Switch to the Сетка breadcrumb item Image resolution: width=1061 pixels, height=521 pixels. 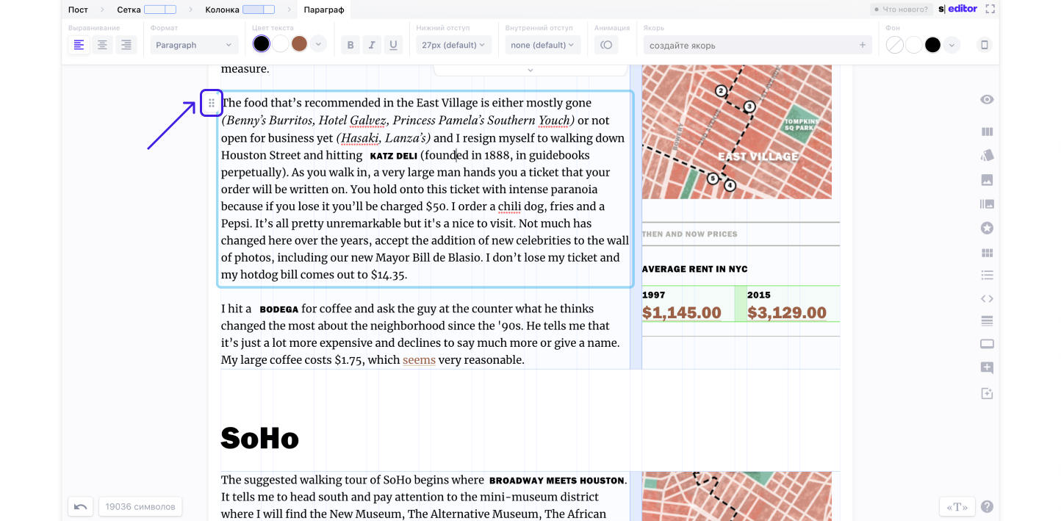tap(129, 10)
